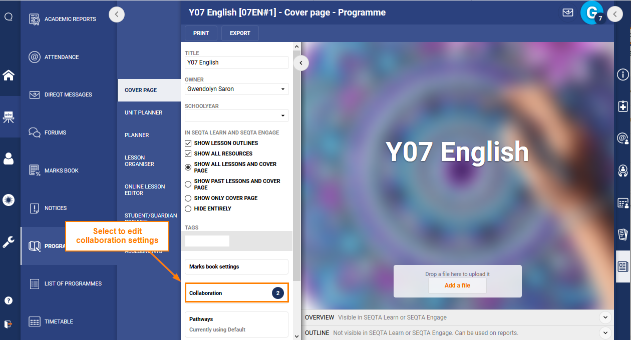Open the wrench administration icon in the sidebar
Image resolution: width=631 pixels, height=340 pixels.
[x=9, y=241]
